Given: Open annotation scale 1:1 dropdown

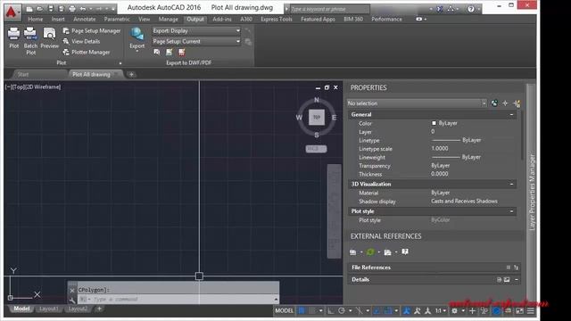Looking at the screenshot, I should 440,311.
